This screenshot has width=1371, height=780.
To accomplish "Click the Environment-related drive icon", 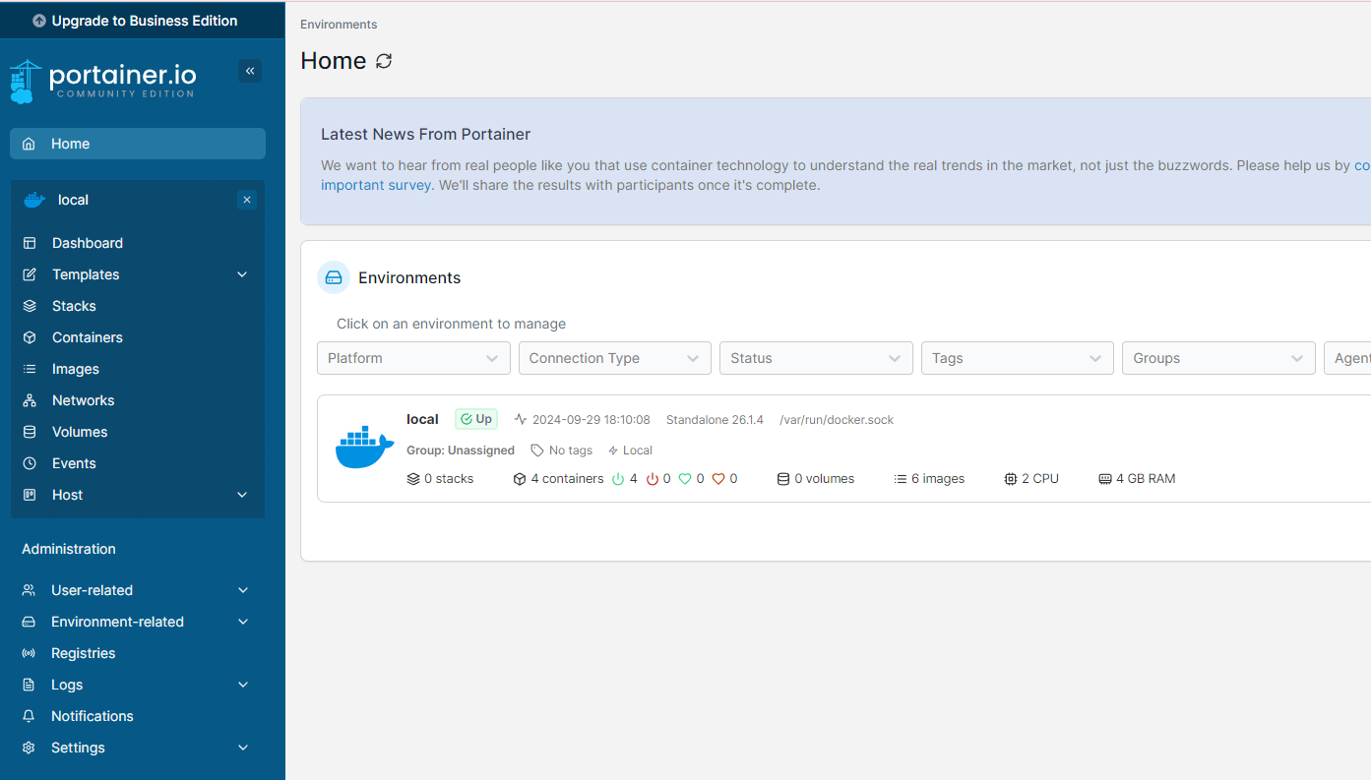I will tap(29, 622).
